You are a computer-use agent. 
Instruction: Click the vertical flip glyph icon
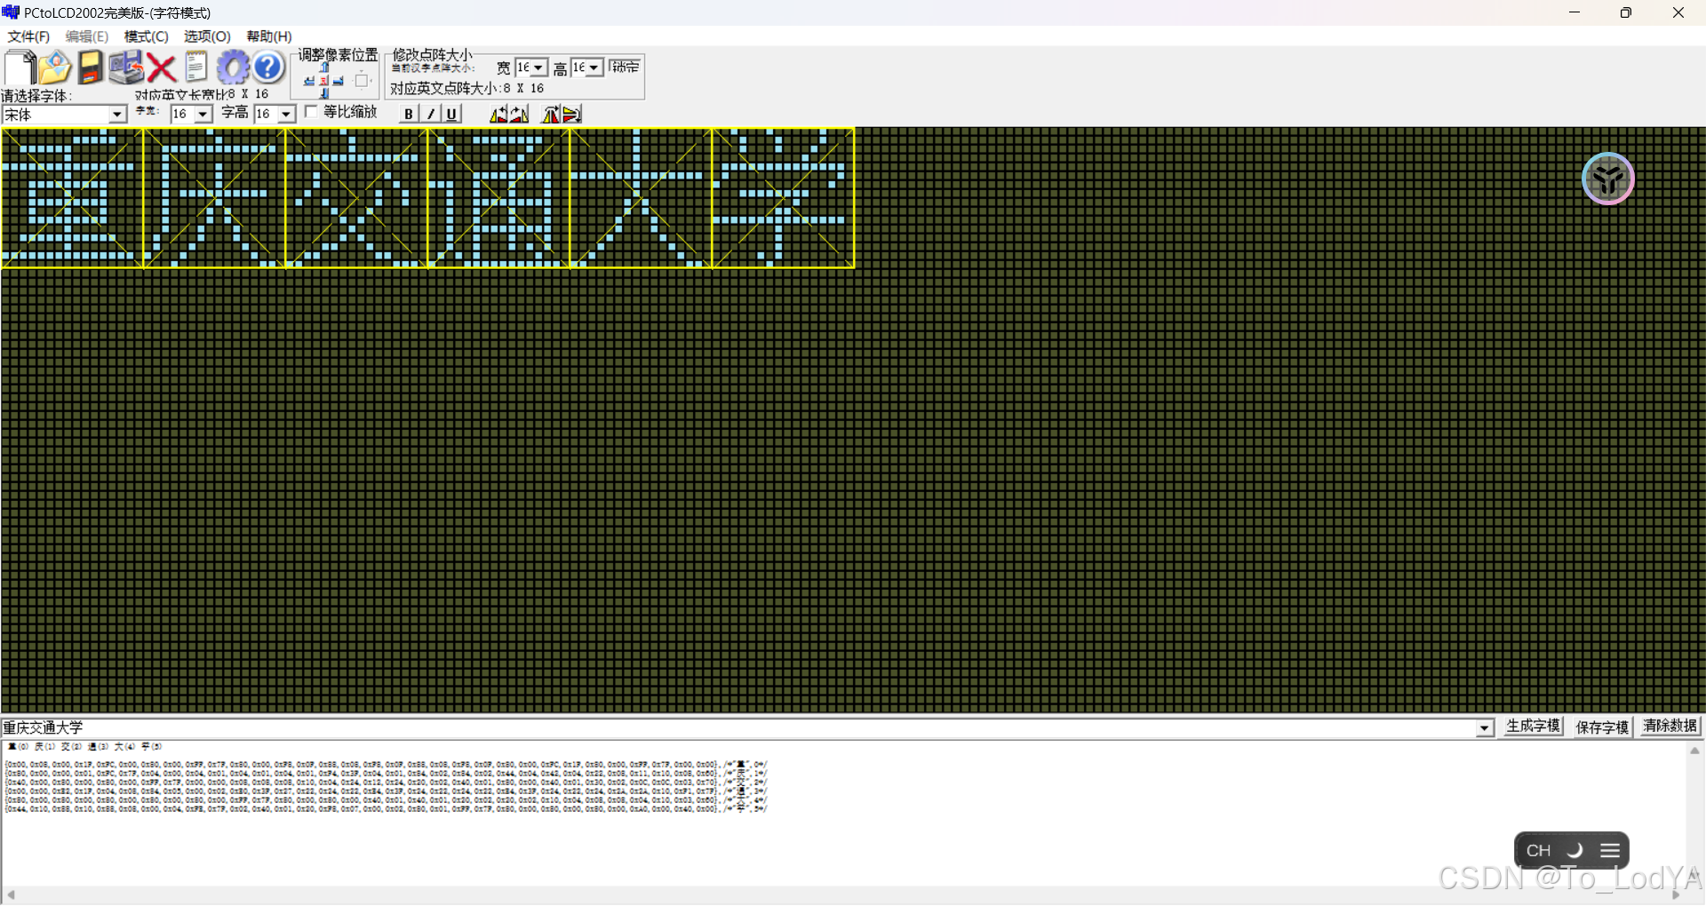pyautogui.click(x=572, y=114)
